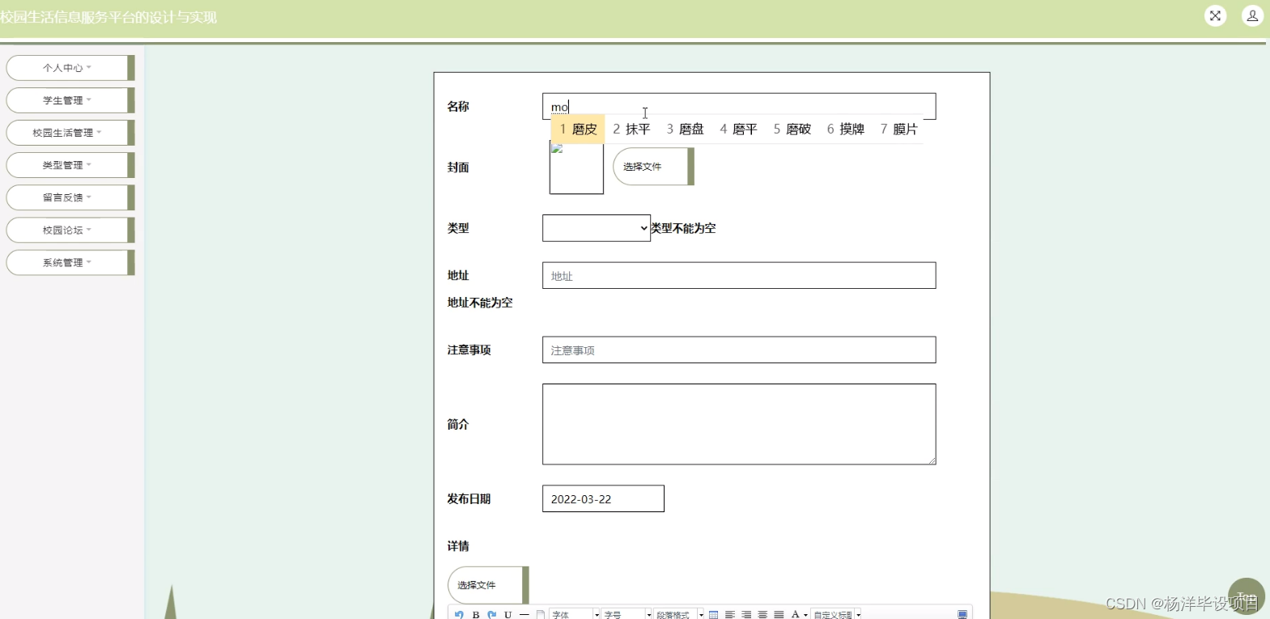Open the 校园论坛 sidebar menu
This screenshot has width=1270, height=619.
70,230
